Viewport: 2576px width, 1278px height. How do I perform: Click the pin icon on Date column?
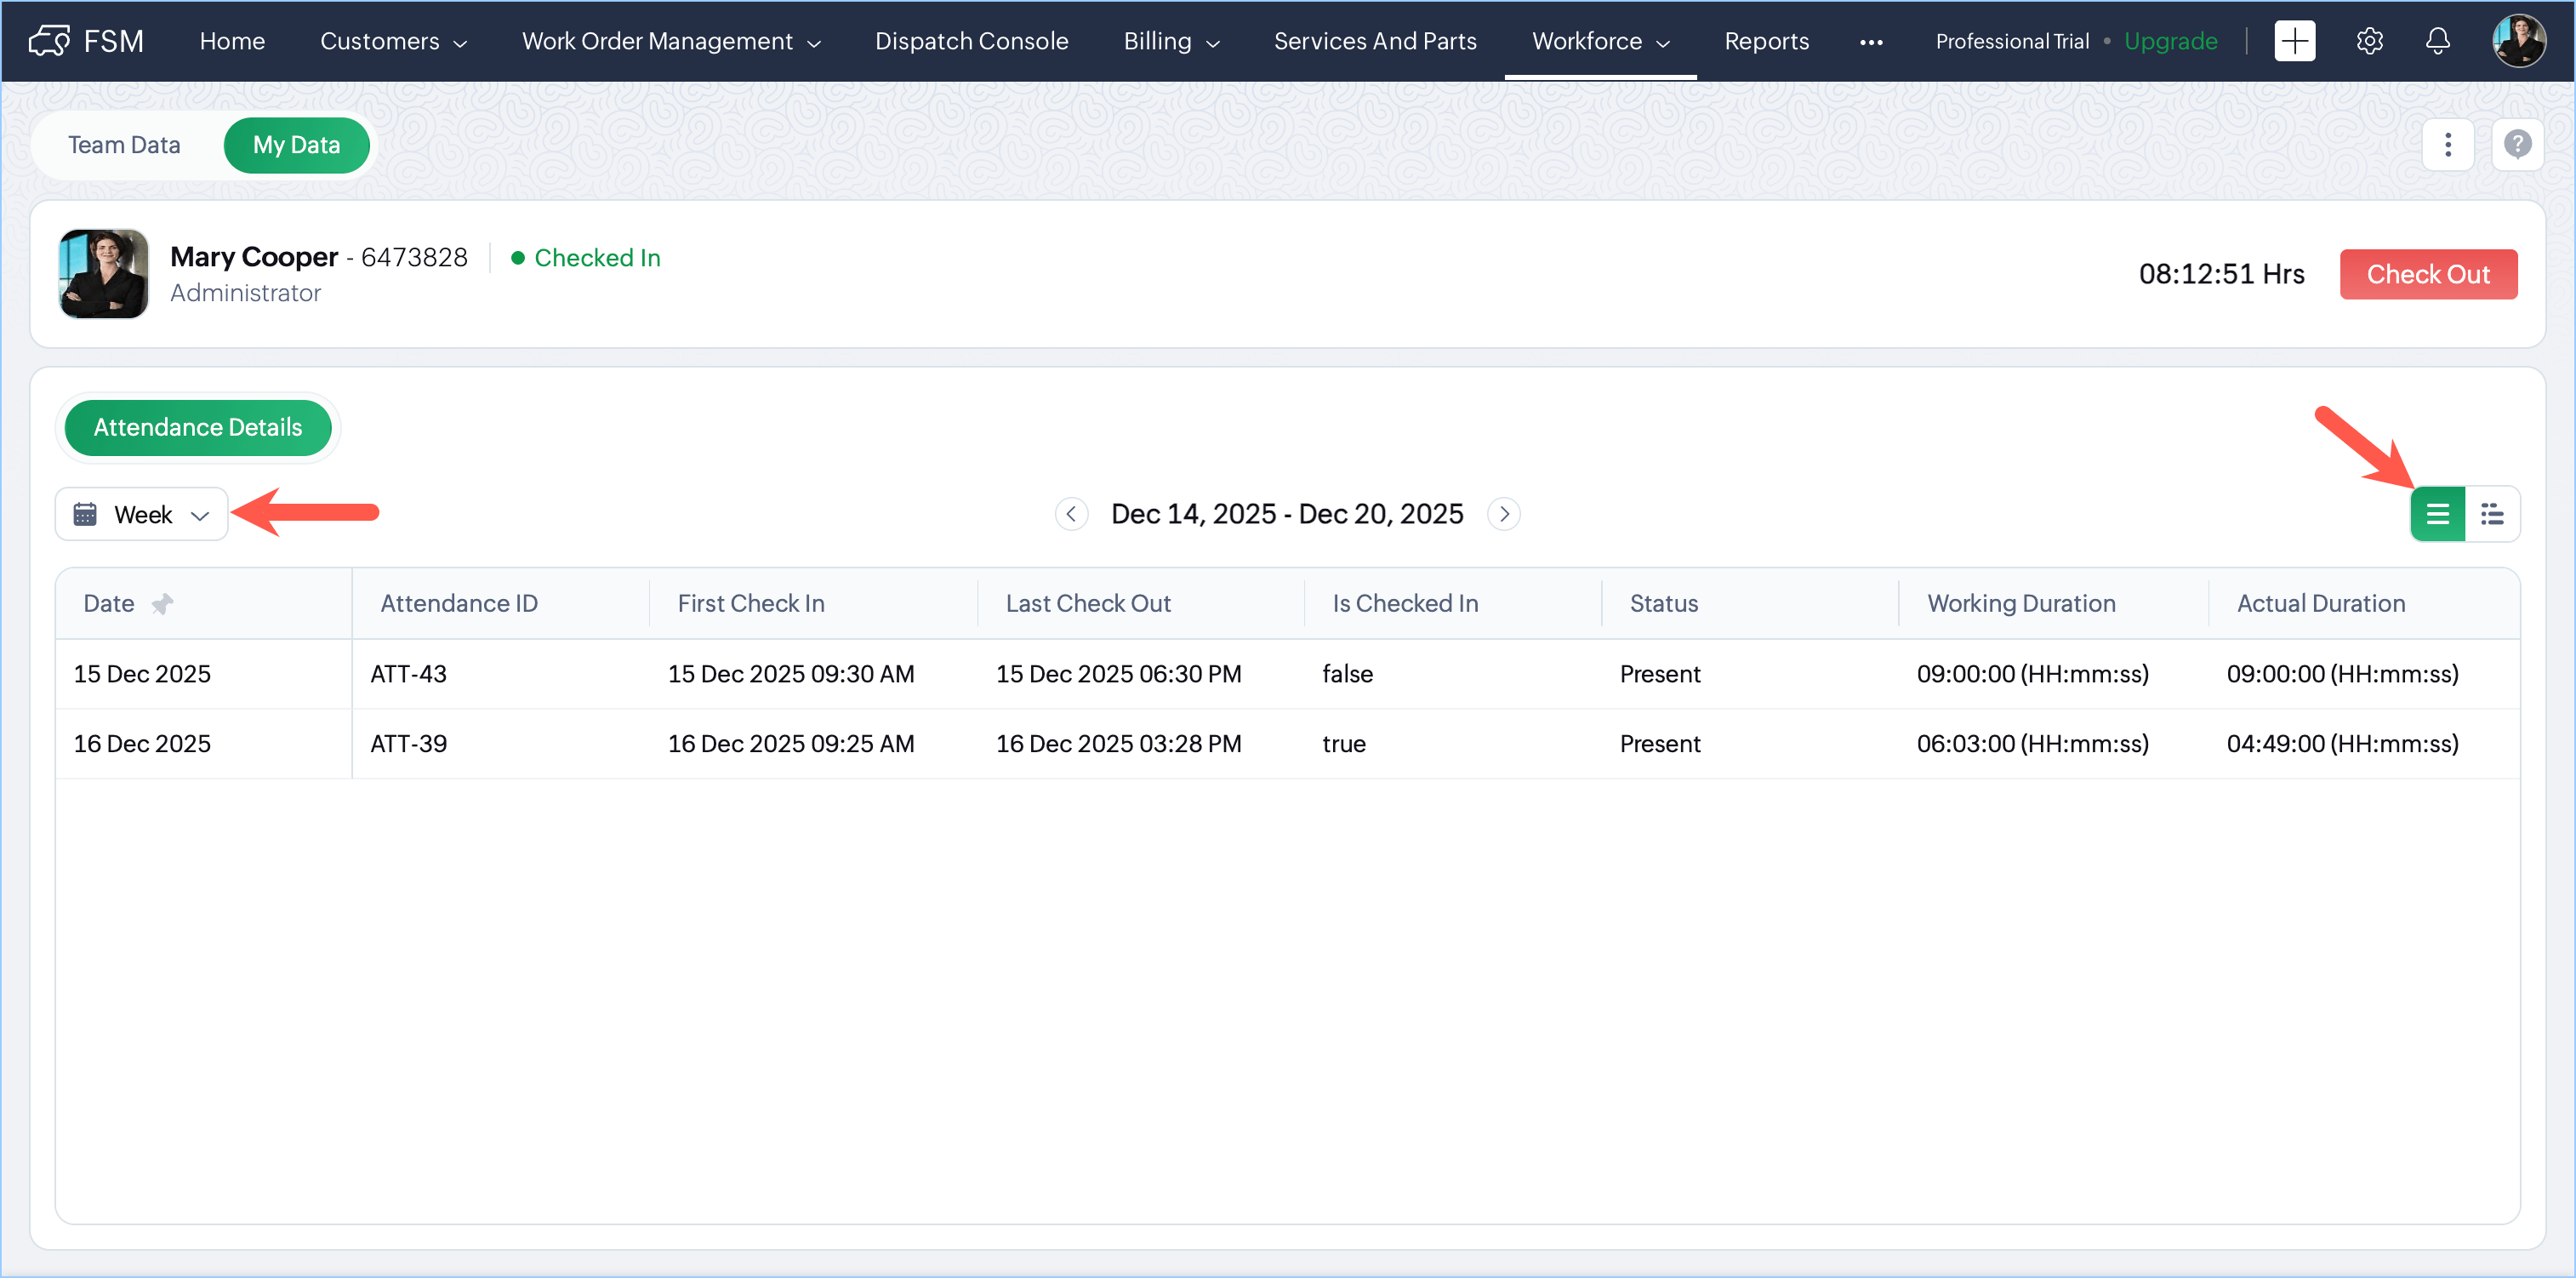tap(162, 604)
